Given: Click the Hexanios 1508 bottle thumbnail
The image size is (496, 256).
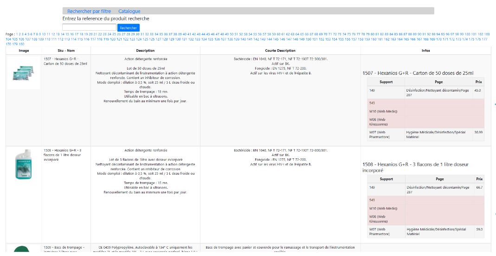Looking at the screenshot, I should [x=23, y=164].
